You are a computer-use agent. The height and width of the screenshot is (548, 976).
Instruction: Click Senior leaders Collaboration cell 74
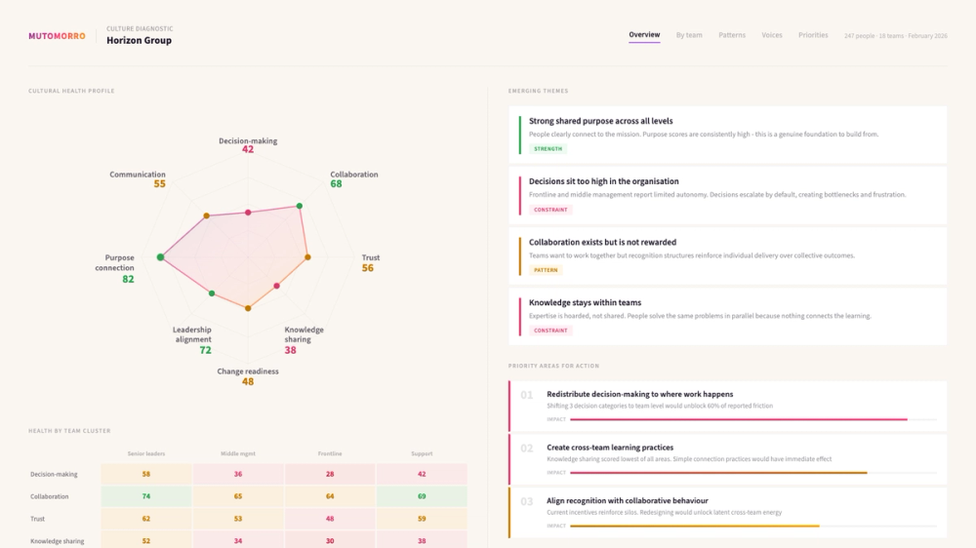pyautogui.click(x=146, y=496)
